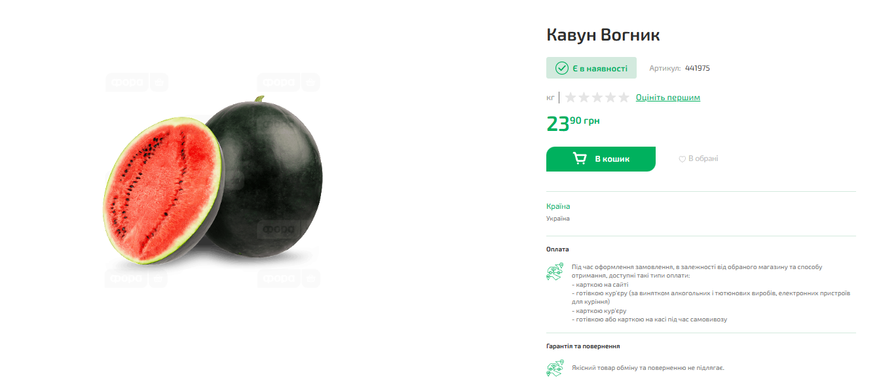Click the shopping cart icon in green button
The width and height of the screenshot is (881, 383).
580,159
